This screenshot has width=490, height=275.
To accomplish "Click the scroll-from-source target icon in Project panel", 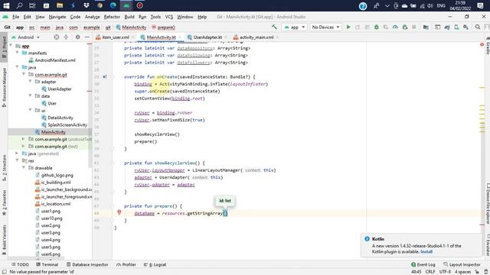I will tap(56, 37).
